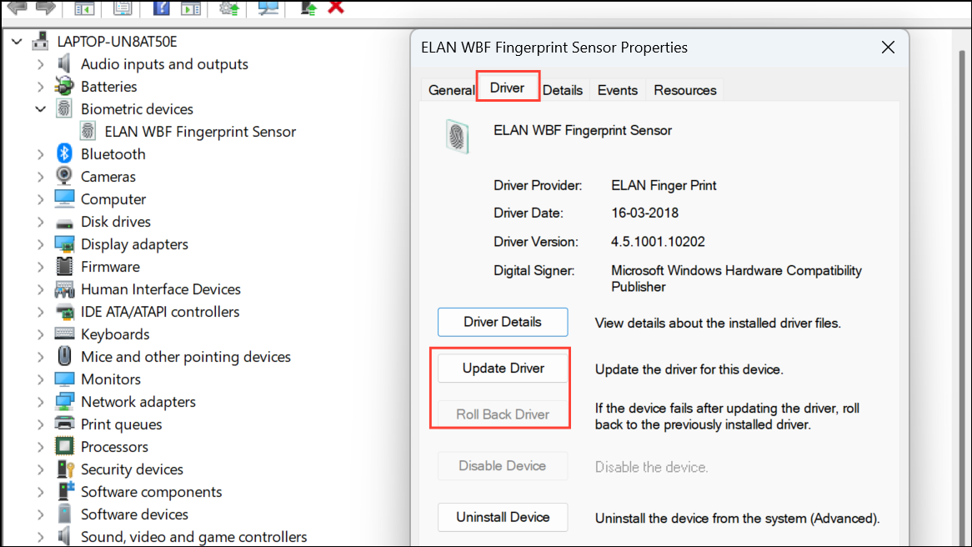
Task: Click the icon beside ELAN WBF Fingerprint Sensor in tree
Action: click(88, 131)
